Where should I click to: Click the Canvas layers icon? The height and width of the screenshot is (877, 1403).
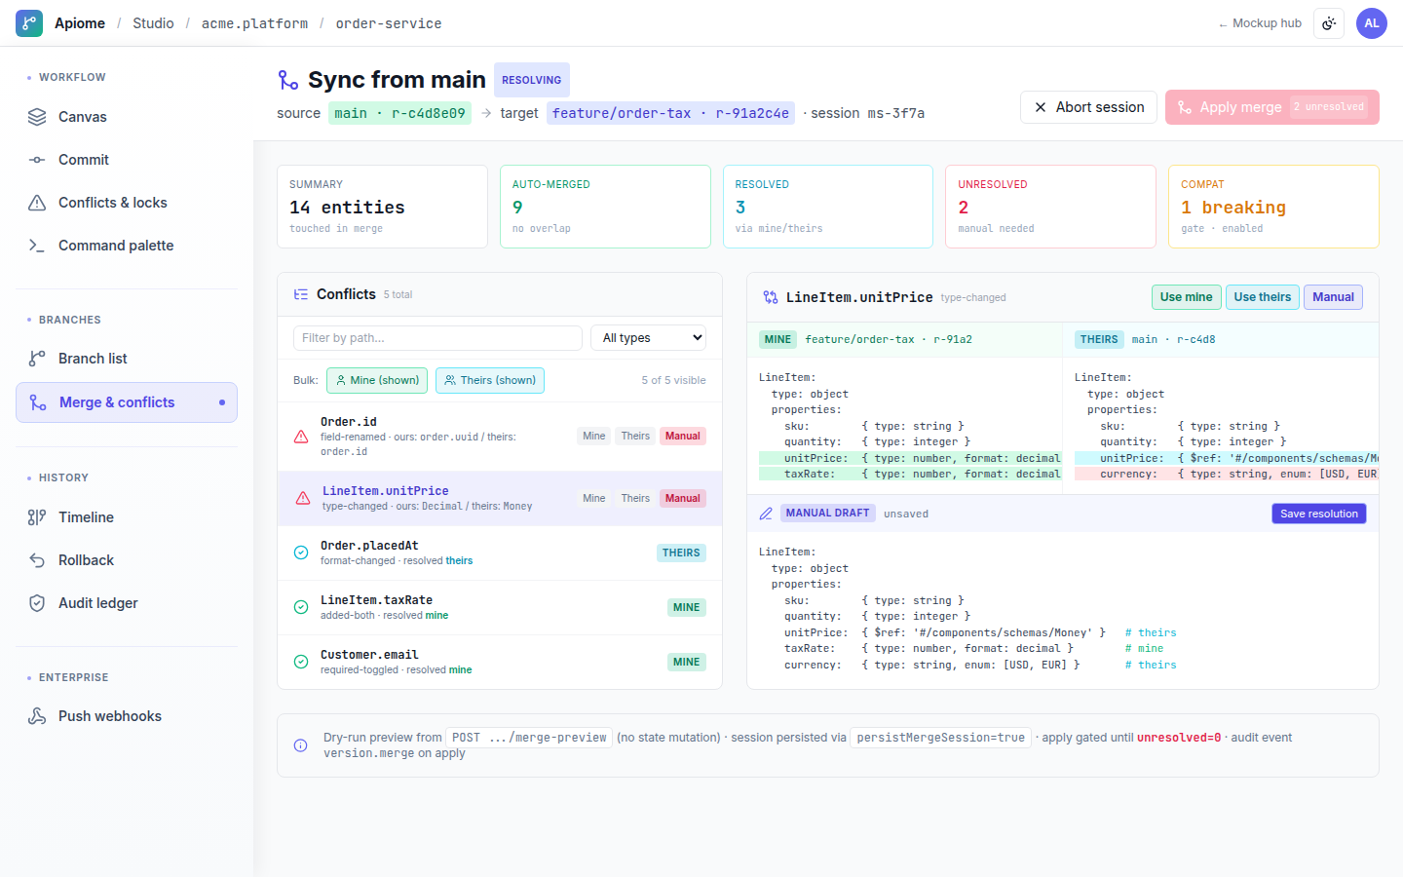pos(37,117)
